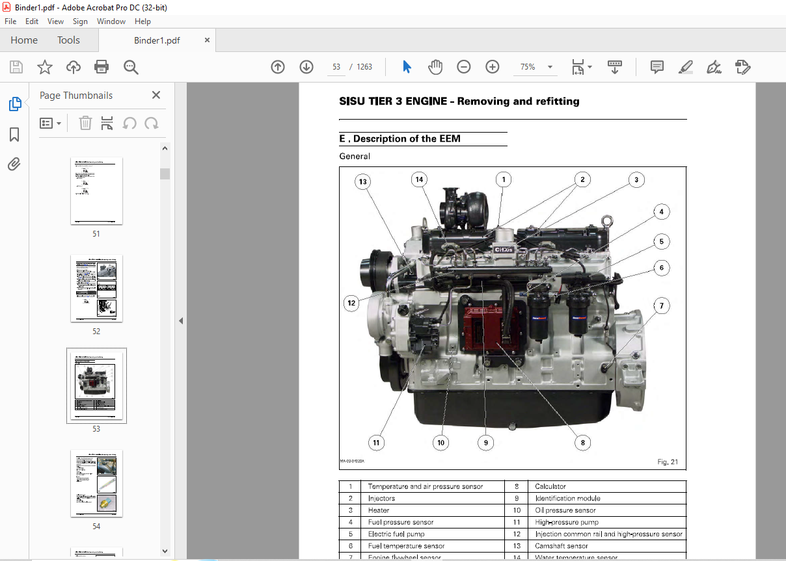The width and height of the screenshot is (786, 561).
Task: Click thumbnails scrollbar down arrow
Action: click(165, 552)
